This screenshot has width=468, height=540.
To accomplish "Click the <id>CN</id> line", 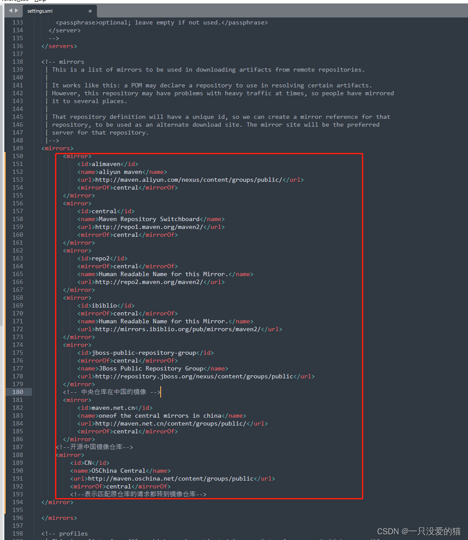I will (x=90, y=463).
